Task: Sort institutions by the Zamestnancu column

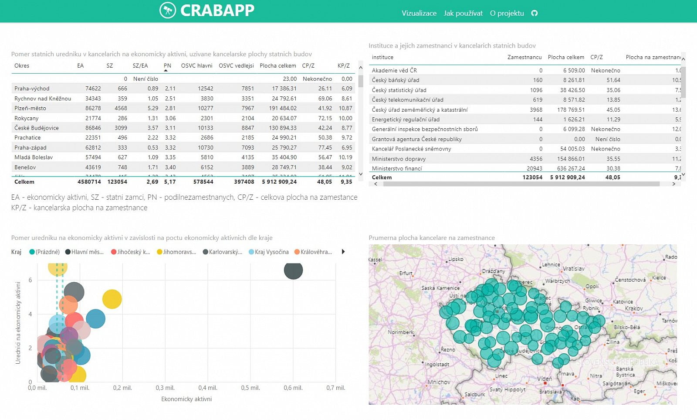Action: [x=524, y=57]
